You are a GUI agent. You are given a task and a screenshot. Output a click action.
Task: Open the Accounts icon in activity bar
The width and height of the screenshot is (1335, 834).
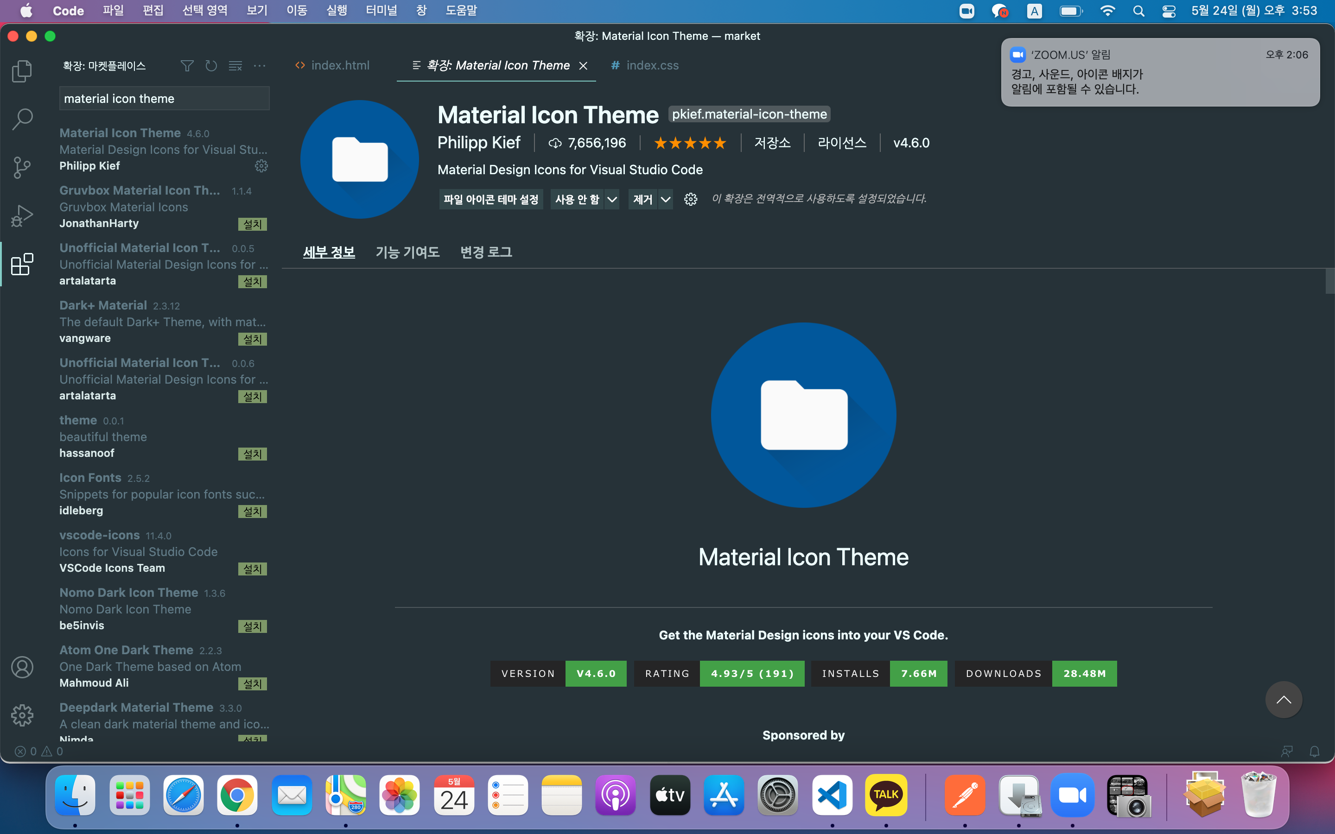tap(22, 667)
